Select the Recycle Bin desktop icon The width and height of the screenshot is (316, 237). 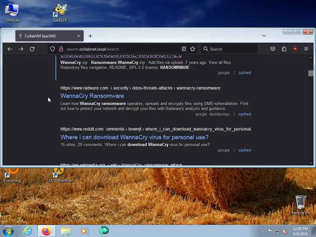coord(301,205)
